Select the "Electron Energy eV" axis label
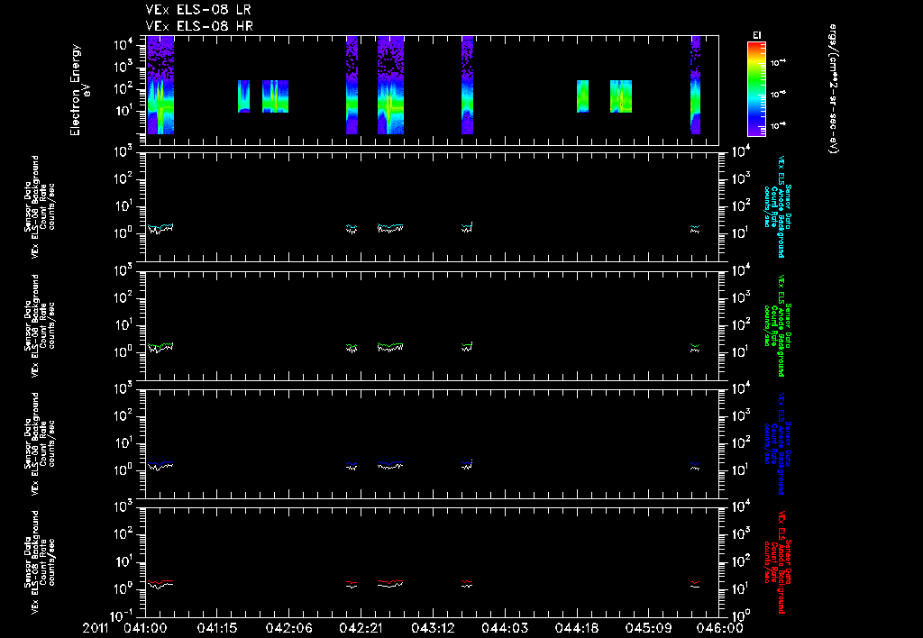 [x=80, y=90]
